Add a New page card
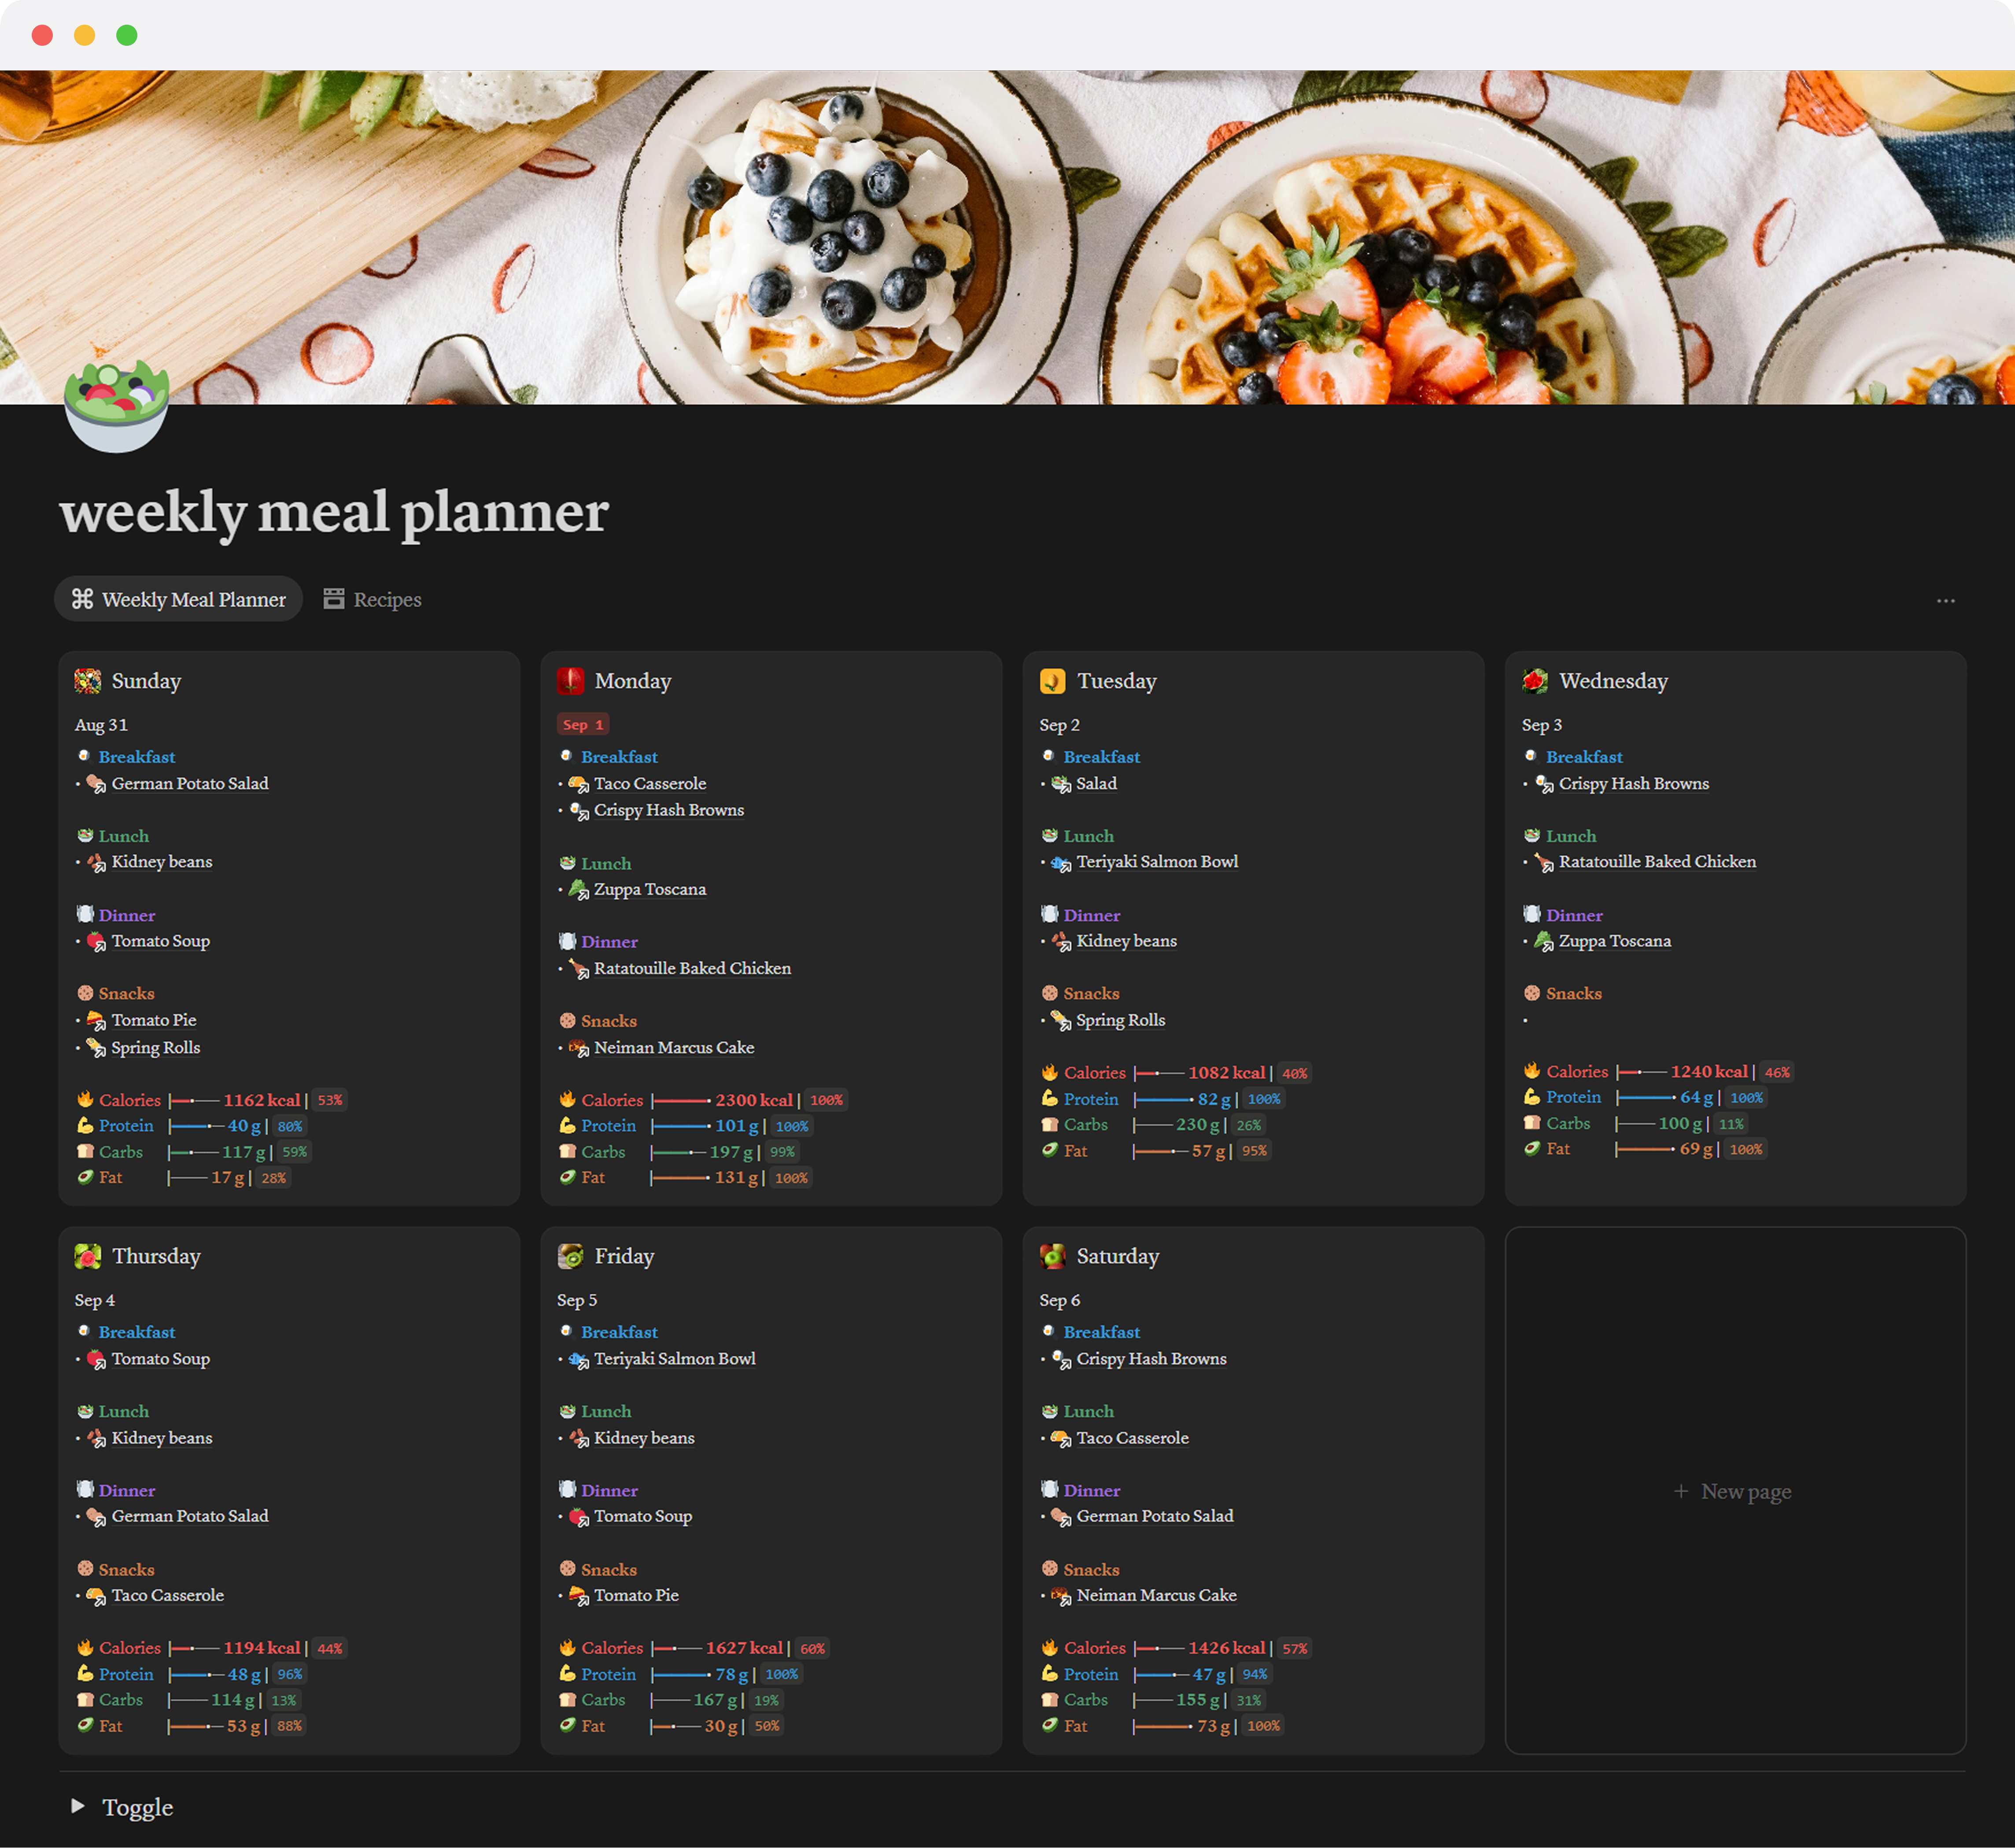The image size is (2015, 1848). coord(1734,1491)
